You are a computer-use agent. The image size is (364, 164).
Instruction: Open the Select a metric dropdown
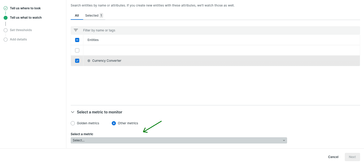click(178, 140)
